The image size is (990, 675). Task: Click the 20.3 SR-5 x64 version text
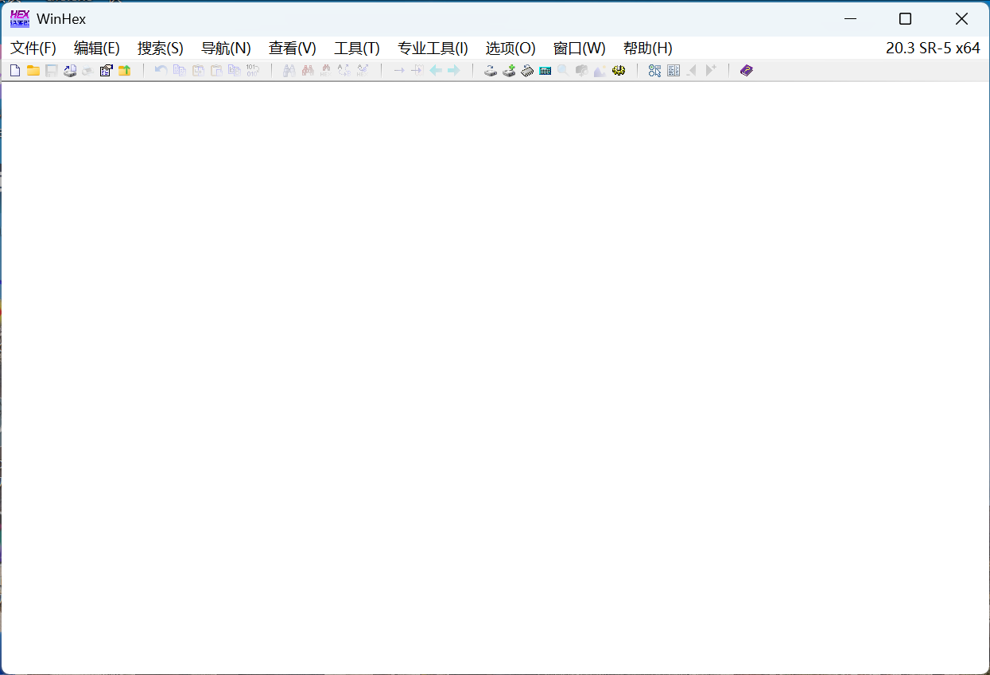coord(933,48)
